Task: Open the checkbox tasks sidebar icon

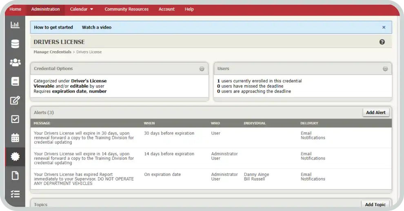Action: coord(15,119)
